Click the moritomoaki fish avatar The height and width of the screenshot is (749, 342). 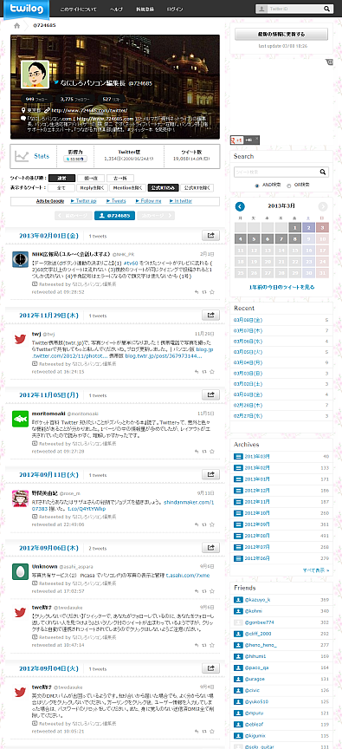20,419
